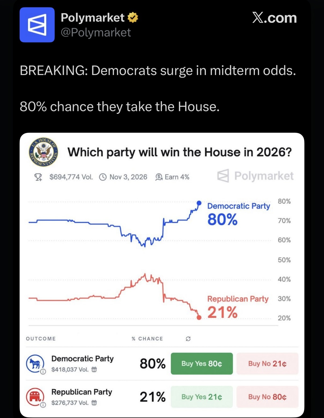Click the red Republican chart endpoint dot
Viewport: 324px width, 418px height.
pyautogui.click(x=199, y=318)
